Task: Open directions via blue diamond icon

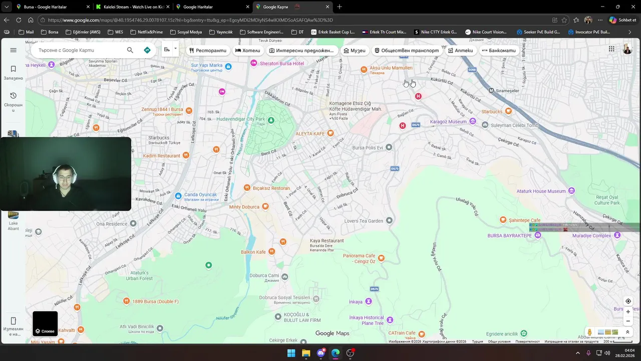Action: click(147, 50)
